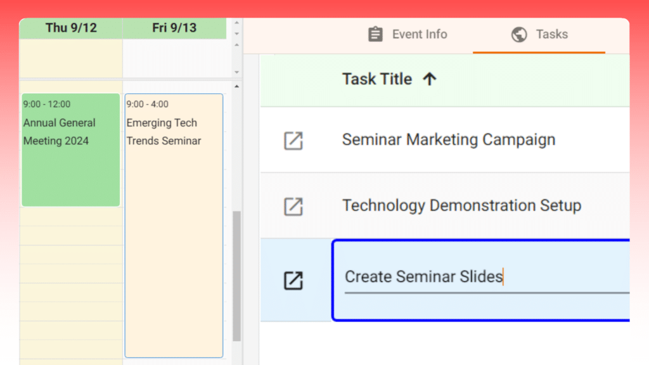Click the Tasks globe icon

519,34
